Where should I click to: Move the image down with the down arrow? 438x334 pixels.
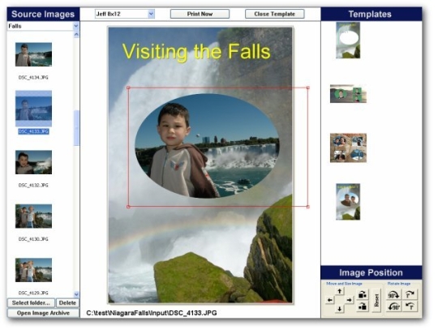click(x=339, y=309)
